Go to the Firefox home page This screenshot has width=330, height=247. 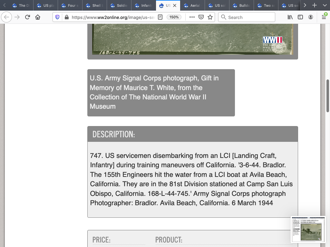point(38,17)
